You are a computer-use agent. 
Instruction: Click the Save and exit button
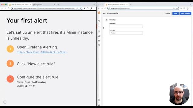click(x=185, y=13)
